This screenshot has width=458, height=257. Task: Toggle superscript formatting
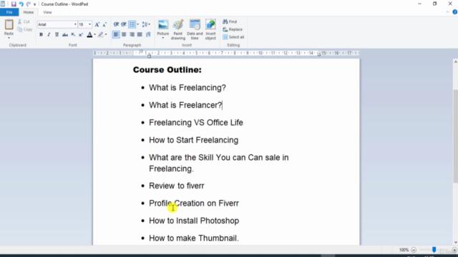(x=81, y=35)
